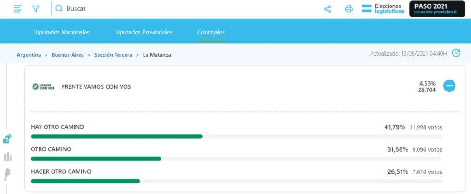Image resolution: width=471 pixels, height=194 pixels.
Task: Open the Diputados Nacionales tab
Action: [x=61, y=32]
